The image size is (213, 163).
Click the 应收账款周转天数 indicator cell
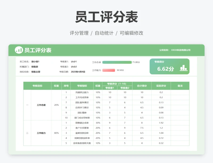[82, 143]
